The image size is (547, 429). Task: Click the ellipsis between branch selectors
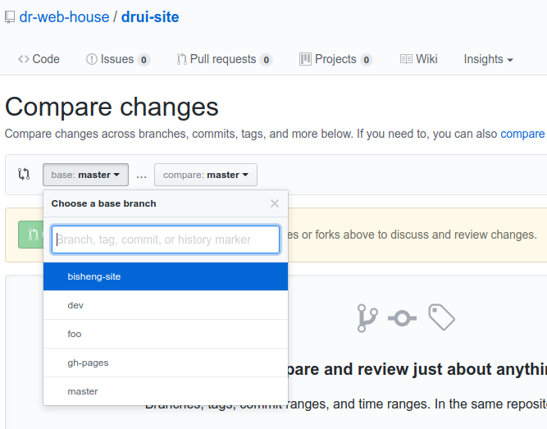[x=141, y=176]
